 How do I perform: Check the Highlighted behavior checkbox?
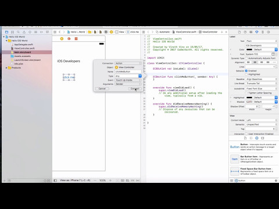coord(246,74)
